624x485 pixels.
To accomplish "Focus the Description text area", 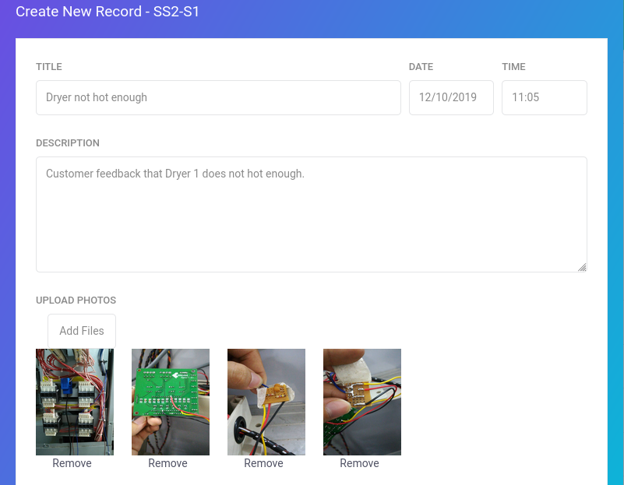I will pyautogui.click(x=311, y=215).
